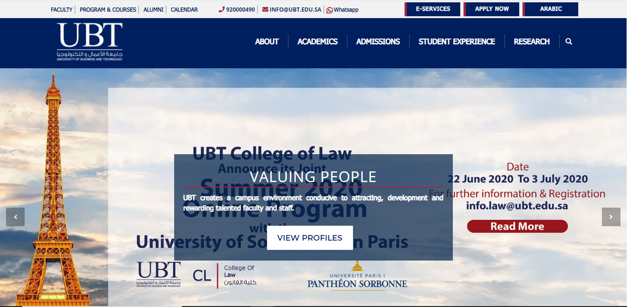Open the STUDENT EXPERIENCE menu
Image resolution: width=627 pixels, height=307 pixels.
457,41
